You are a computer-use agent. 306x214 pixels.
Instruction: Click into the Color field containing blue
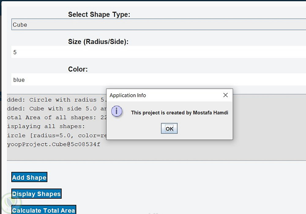pyautogui.click(x=153, y=80)
